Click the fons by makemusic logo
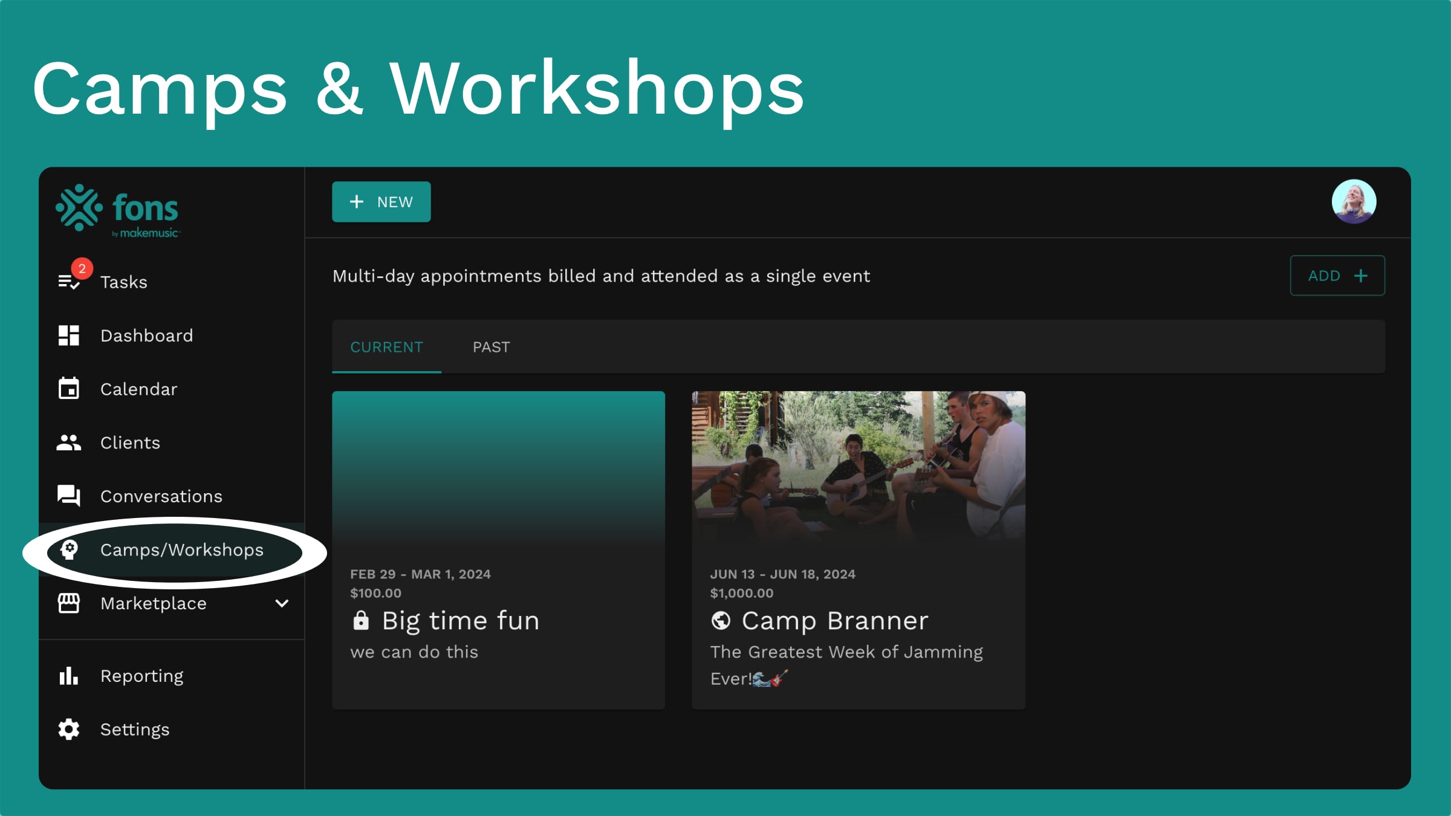The width and height of the screenshot is (1451, 816). tap(118, 210)
